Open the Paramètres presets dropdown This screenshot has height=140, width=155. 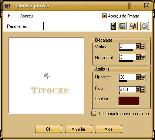pyautogui.click(x=113, y=26)
